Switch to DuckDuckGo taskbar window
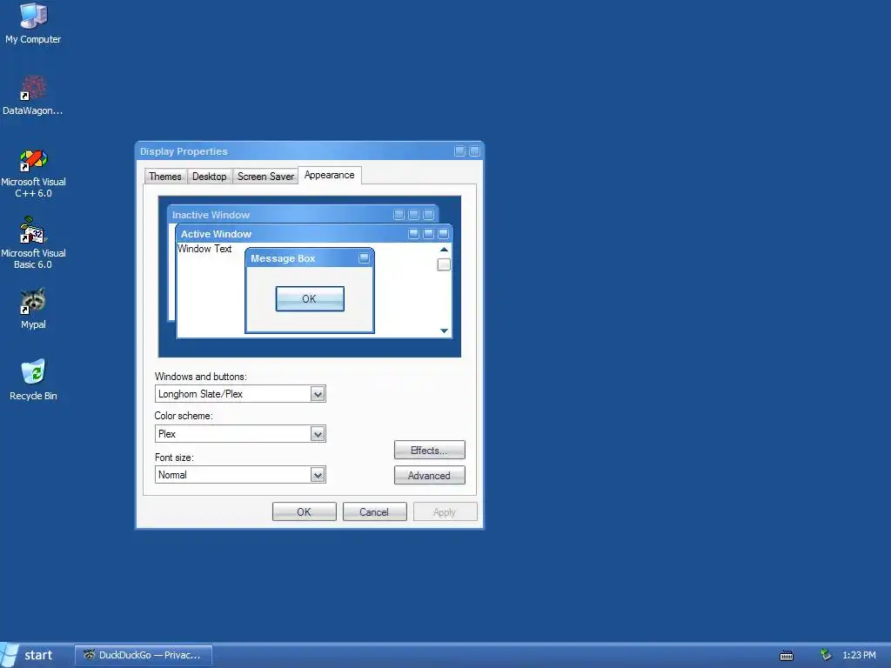 (x=144, y=655)
